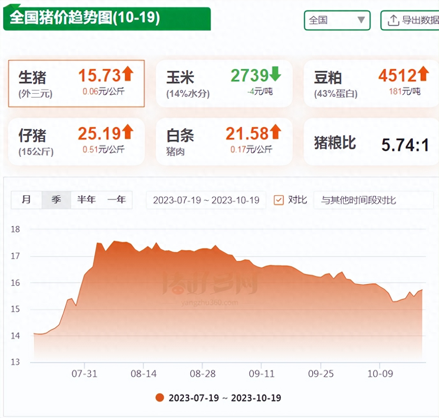Click the 08-28 x-axis label
The width and height of the screenshot is (439, 418).
pos(203,374)
